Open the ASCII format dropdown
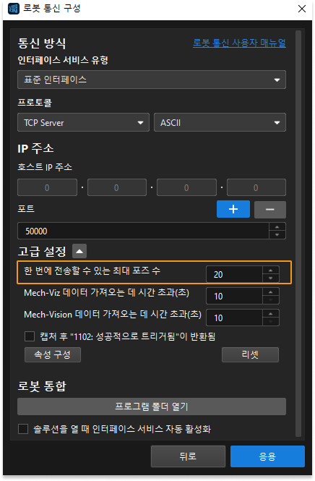The image size is (315, 481). (x=220, y=122)
